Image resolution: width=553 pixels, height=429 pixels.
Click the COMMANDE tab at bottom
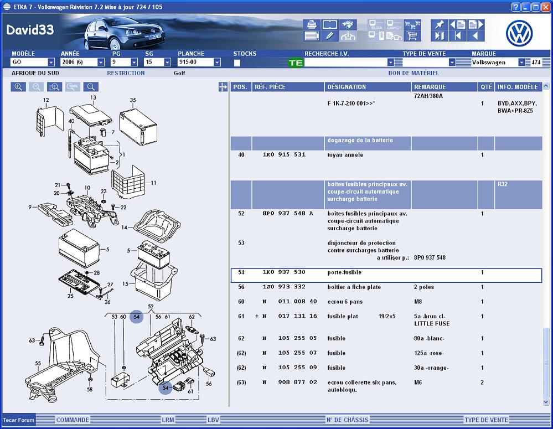[72, 420]
